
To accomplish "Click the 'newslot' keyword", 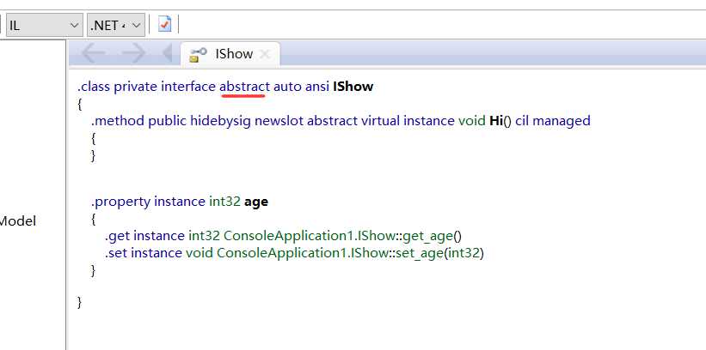I will [279, 121].
